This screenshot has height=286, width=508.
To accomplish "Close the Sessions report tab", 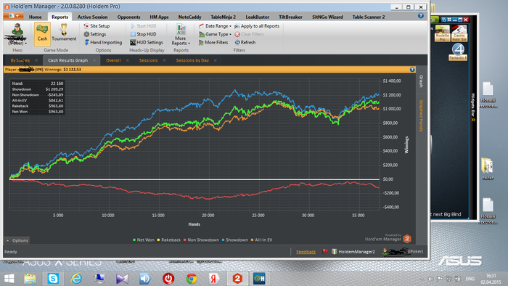I will click(x=164, y=60).
